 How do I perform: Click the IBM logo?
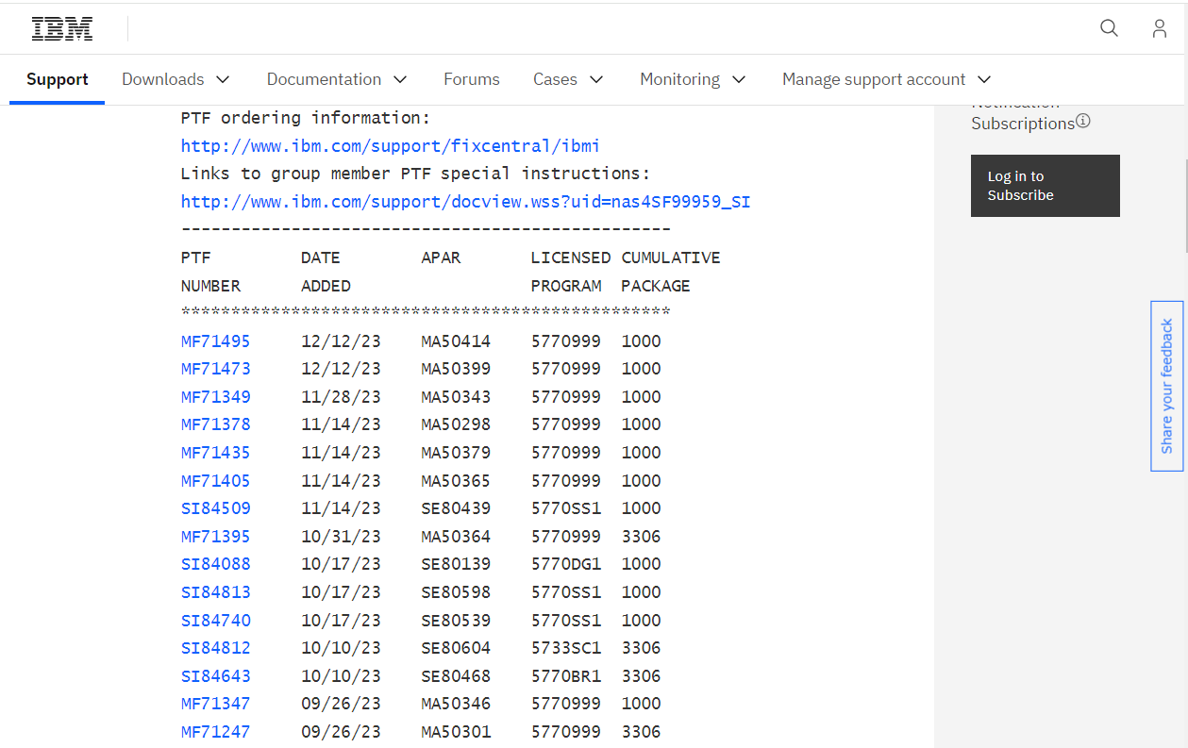click(62, 28)
